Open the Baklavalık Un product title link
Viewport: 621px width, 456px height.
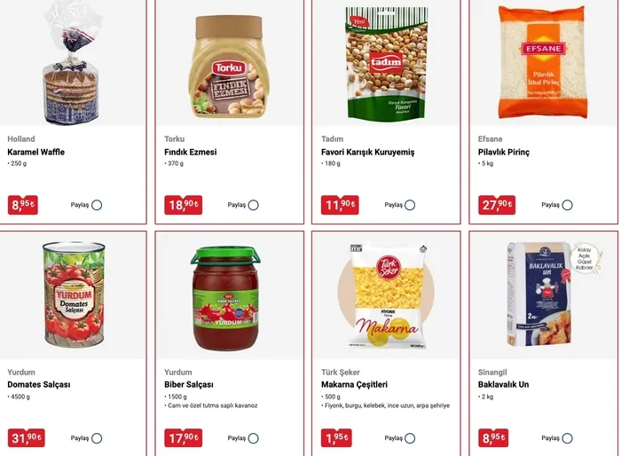point(503,385)
